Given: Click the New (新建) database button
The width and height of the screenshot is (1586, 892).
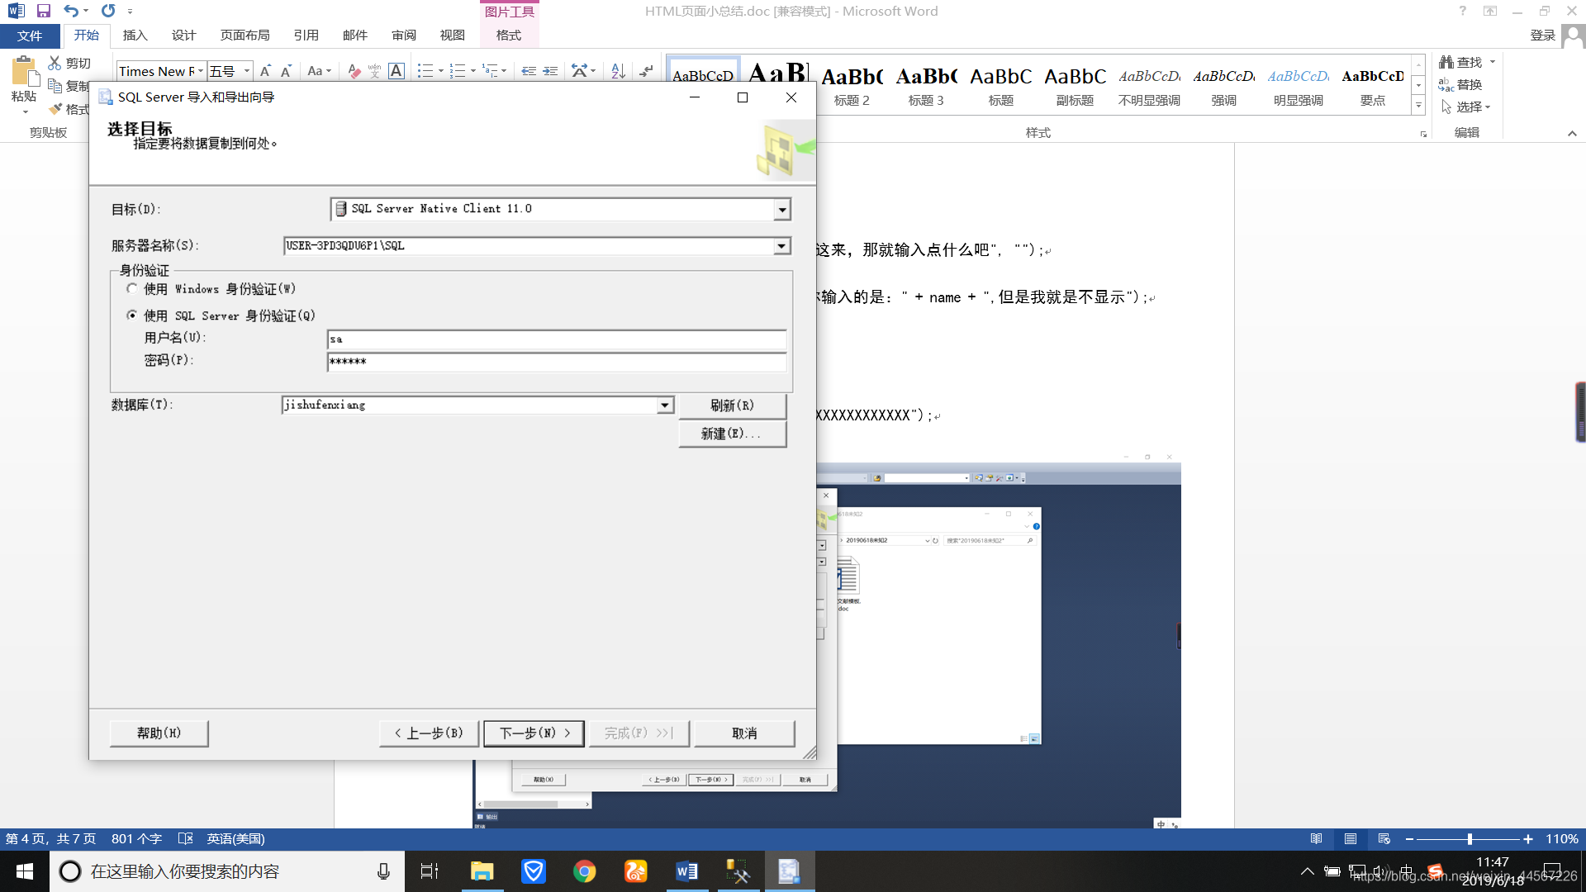Looking at the screenshot, I should (x=732, y=434).
